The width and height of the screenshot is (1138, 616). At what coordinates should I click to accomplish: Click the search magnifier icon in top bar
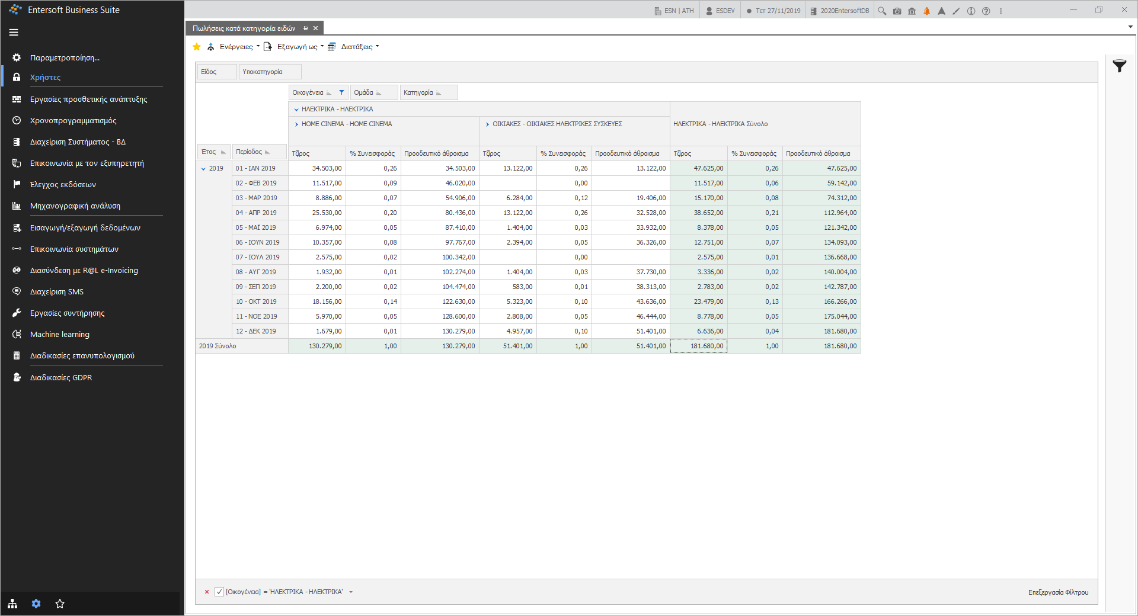[882, 11]
